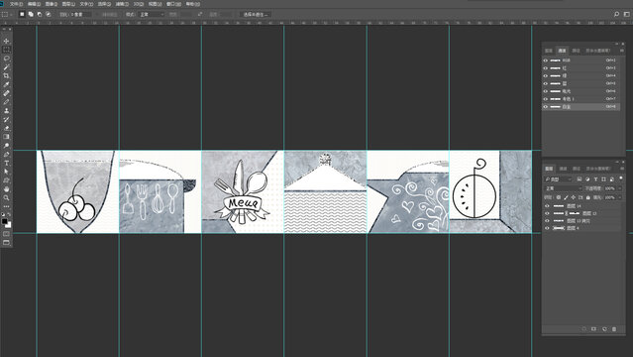Switch to the Layers tab in lower panel

point(549,169)
